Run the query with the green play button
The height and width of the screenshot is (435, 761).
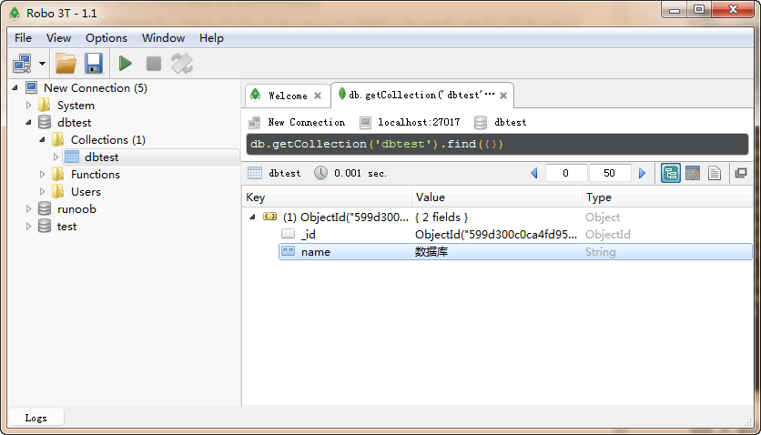[x=126, y=64]
